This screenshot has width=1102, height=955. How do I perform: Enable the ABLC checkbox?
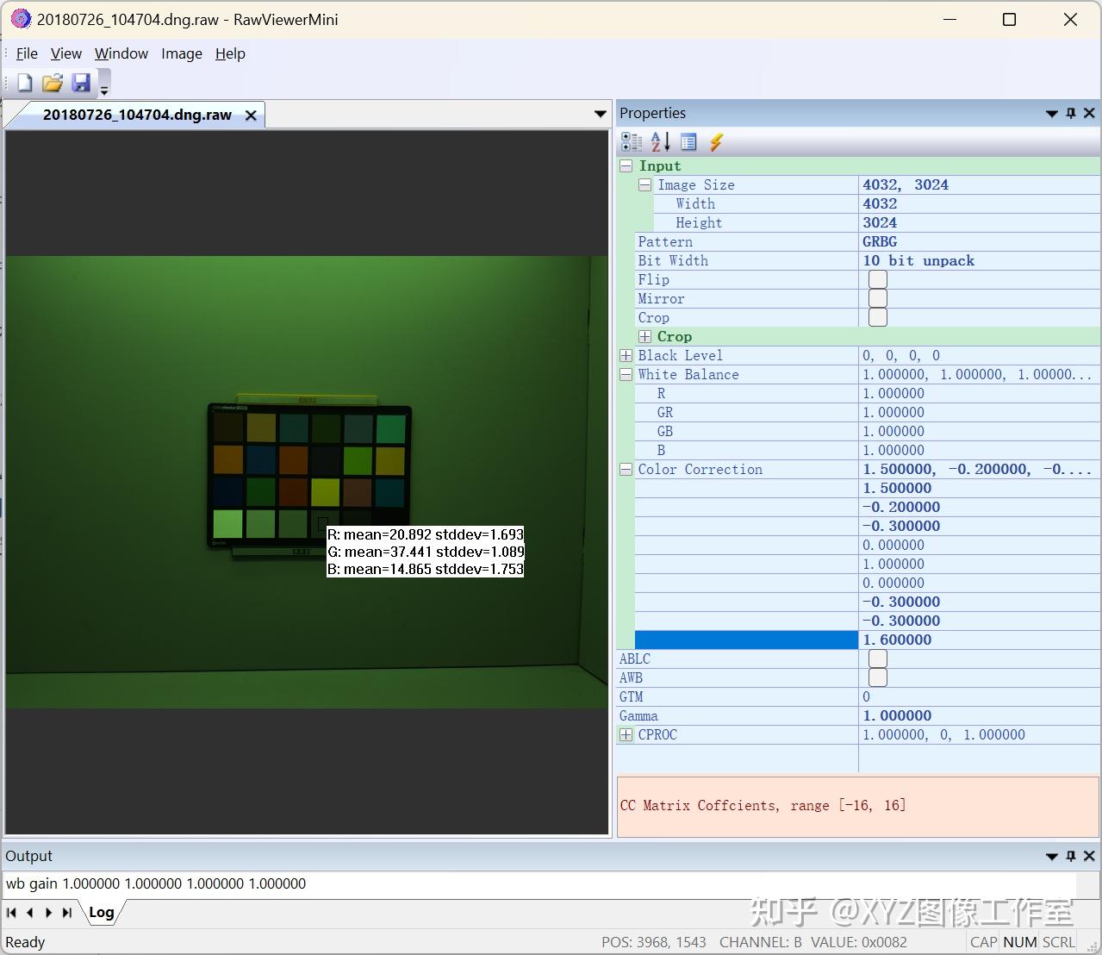coord(878,659)
